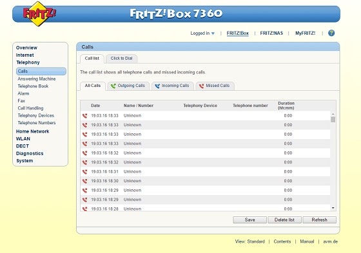The width and height of the screenshot is (361, 253).
Task: Click the missed call icon in the 18:28 row
Action: point(84,209)
